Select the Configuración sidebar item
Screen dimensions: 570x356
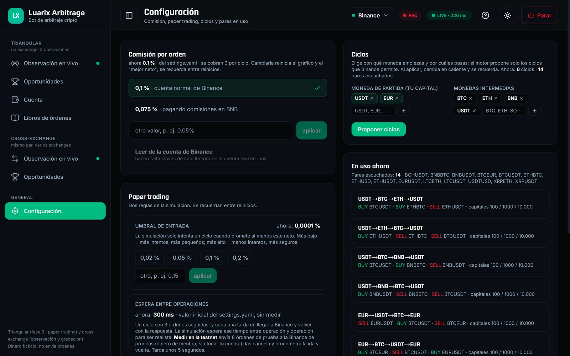(x=55, y=211)
